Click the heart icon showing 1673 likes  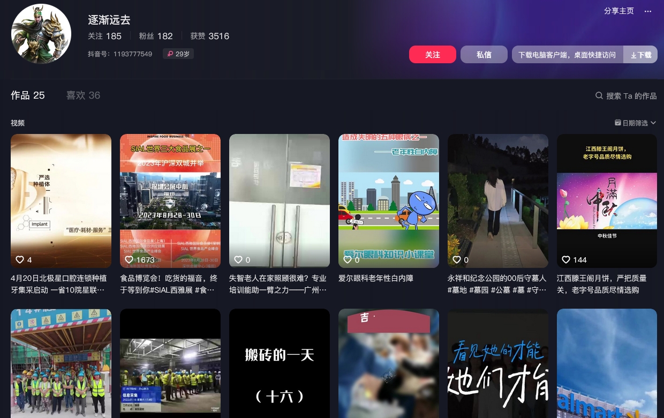click(x=129, y=259)
